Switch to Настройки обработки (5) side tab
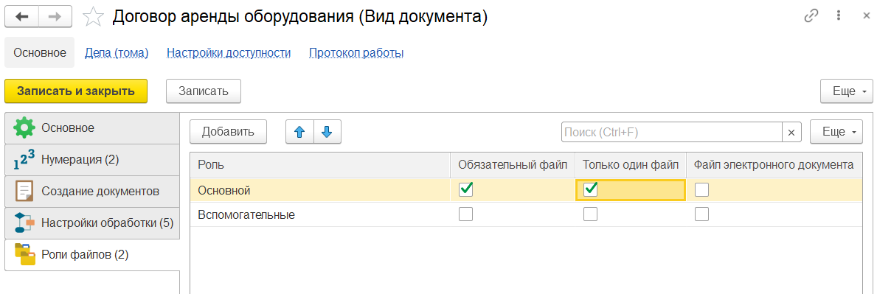 coord(92,223)
